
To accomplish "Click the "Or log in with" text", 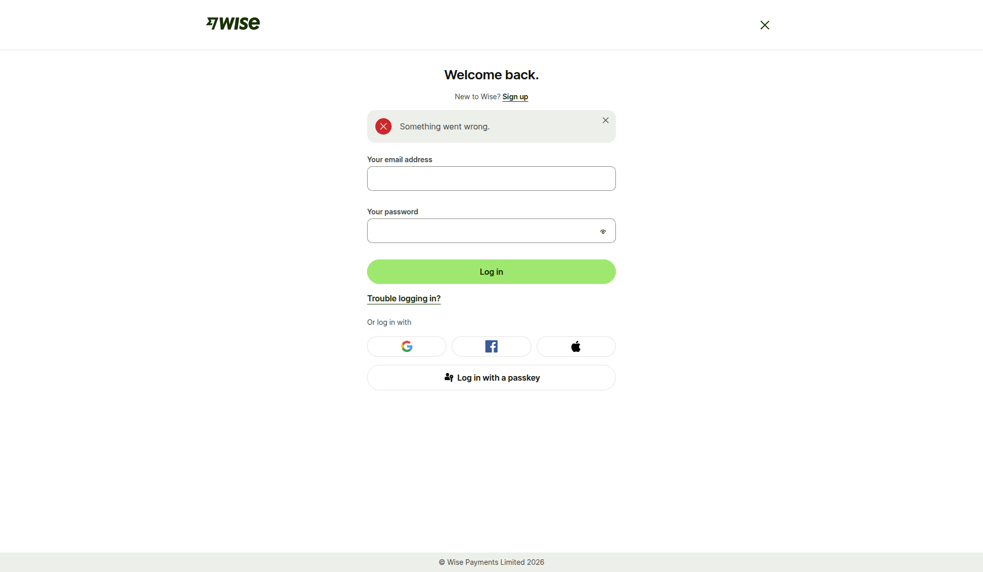I will tap(389, 322).
